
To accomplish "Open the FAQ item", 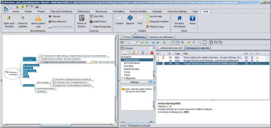I will click(140, 20).
